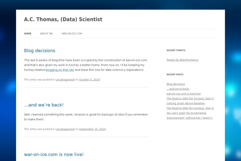The image size is (241, 161).
Task: Open the ABOUT ME menu page
Action: tap(46, 34)
